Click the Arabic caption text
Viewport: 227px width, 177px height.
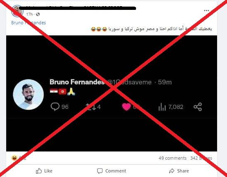point(151,29)
